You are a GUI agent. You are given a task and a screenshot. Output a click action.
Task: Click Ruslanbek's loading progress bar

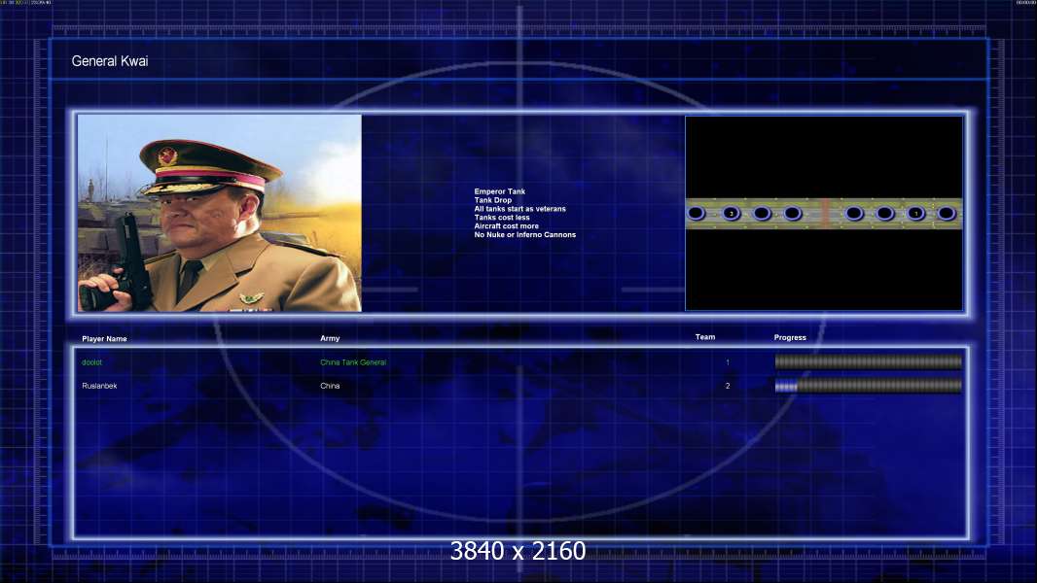click(869, 386)
